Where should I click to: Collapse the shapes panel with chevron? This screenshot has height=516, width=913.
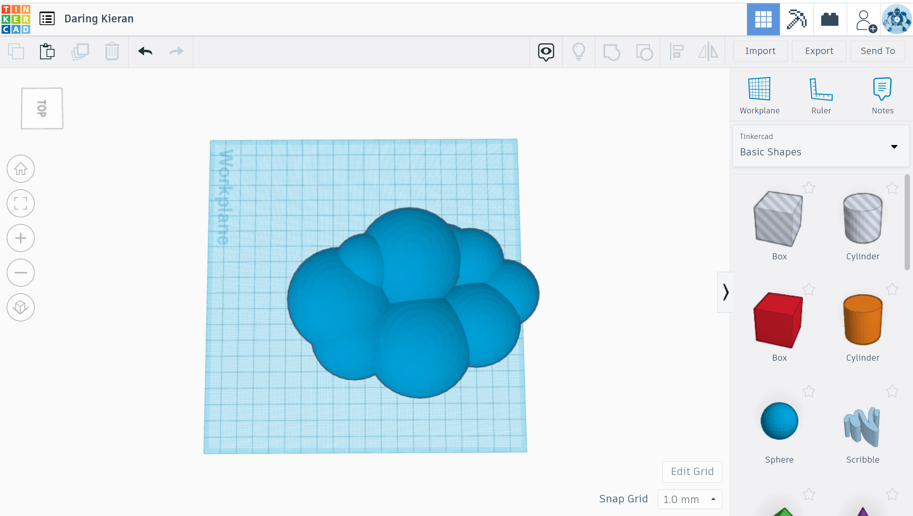(725, 292)
